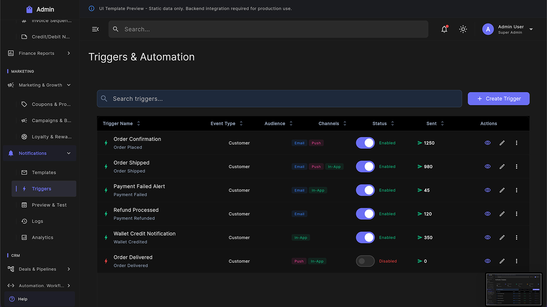Open the Logs sidebar item
Image resolution: width=547 pixels, height=307 pixels.
tap(44, 221)
